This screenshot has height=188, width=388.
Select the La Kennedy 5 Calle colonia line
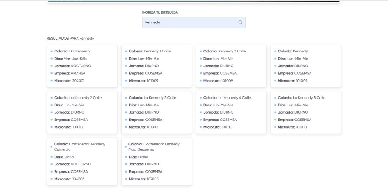pyautogui.click(x=301, y=97)
